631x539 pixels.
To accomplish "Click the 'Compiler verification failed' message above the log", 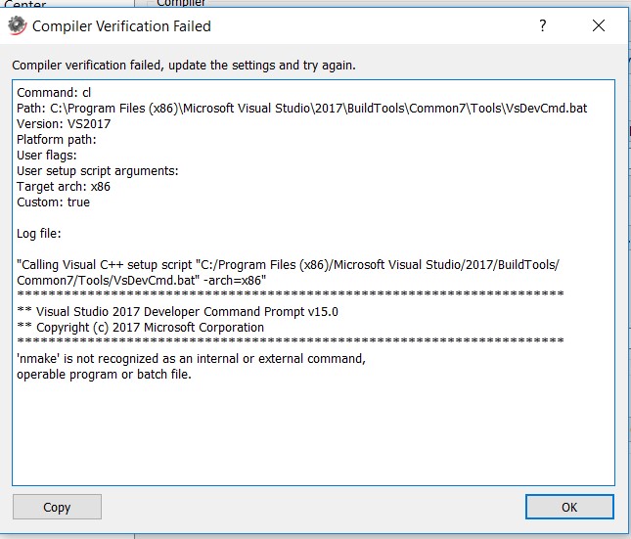I will (x=184, y=66).
